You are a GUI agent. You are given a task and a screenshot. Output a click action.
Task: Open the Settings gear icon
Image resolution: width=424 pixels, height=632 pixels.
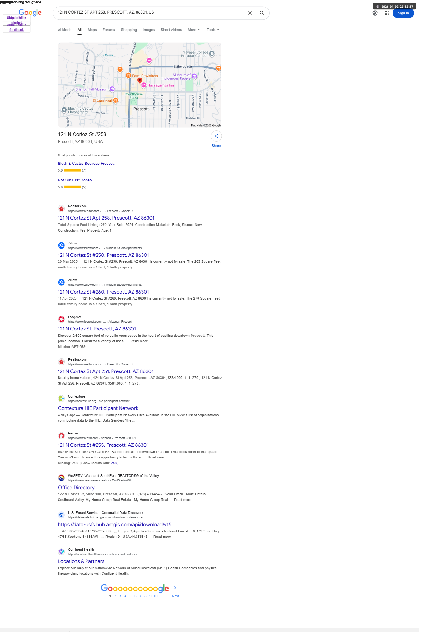375,13
